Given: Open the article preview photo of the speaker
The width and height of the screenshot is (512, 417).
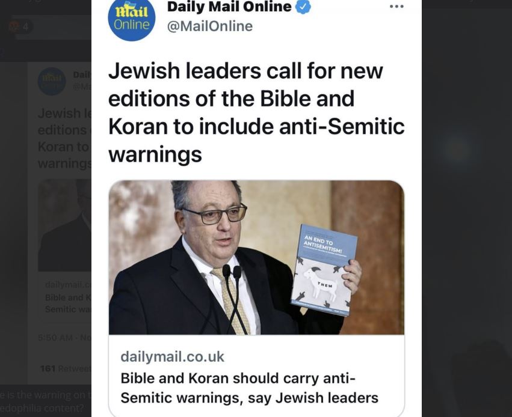Looking at the screenshot, I should [256, 257].
